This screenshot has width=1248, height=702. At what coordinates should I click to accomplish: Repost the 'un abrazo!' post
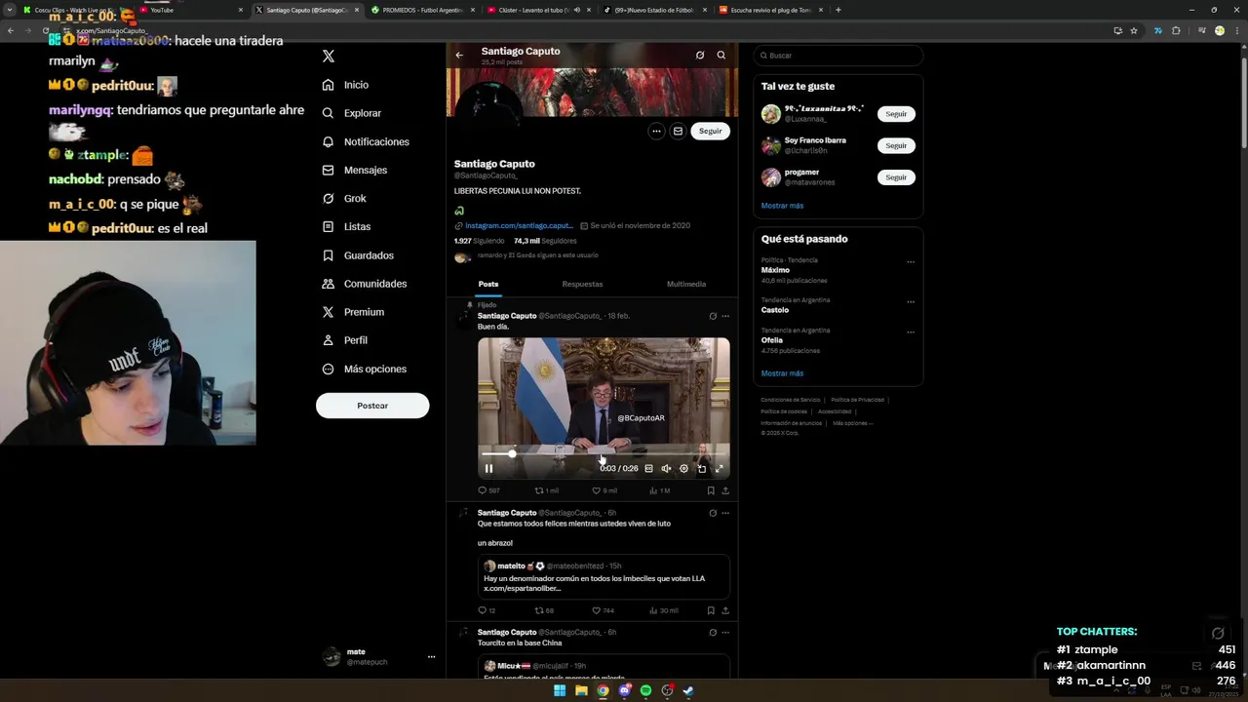544,610
